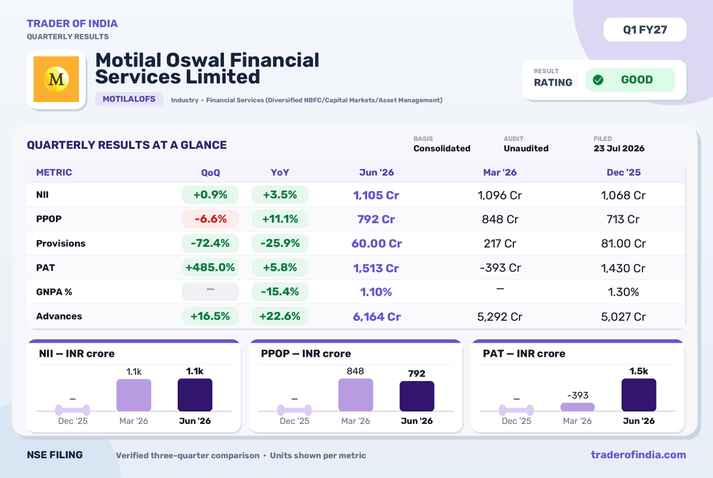Select the 1,430 Cr cell
This screenshot has width=713, height=478.
(x=623, y=268)
